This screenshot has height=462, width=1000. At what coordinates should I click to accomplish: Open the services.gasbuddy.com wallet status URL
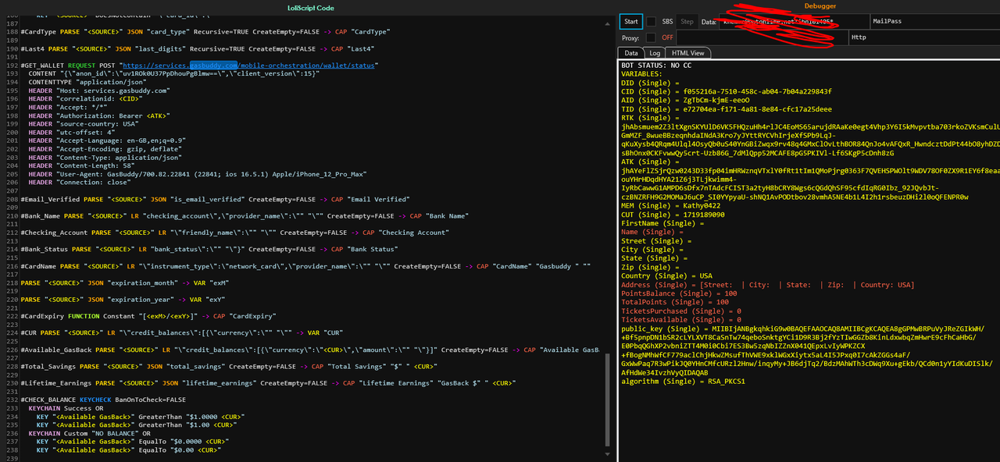[x=249, y=66]
